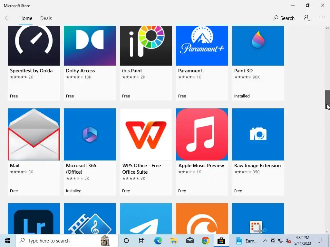Open the Mail app from the taskbar

click(189, 241)
